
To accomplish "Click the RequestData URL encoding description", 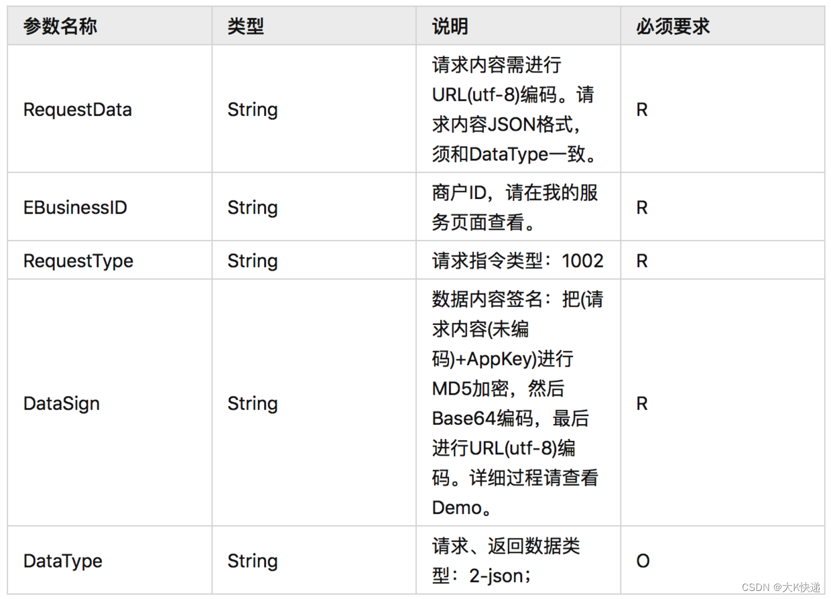I will pyautogui.click(x=515, y=110).
